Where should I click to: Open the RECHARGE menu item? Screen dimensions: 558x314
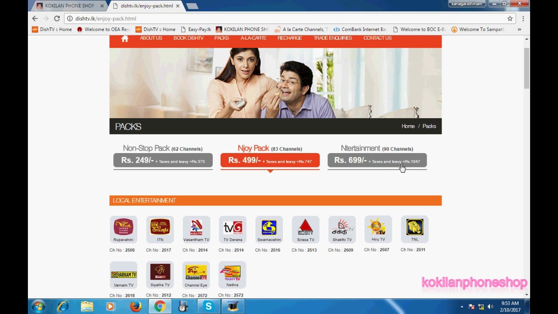[289, 38]
